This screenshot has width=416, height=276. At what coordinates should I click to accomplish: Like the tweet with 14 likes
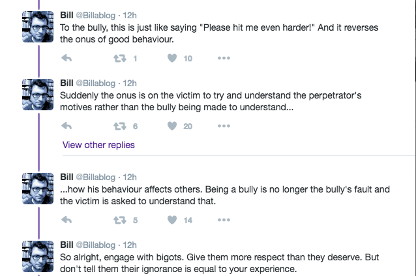172,220
